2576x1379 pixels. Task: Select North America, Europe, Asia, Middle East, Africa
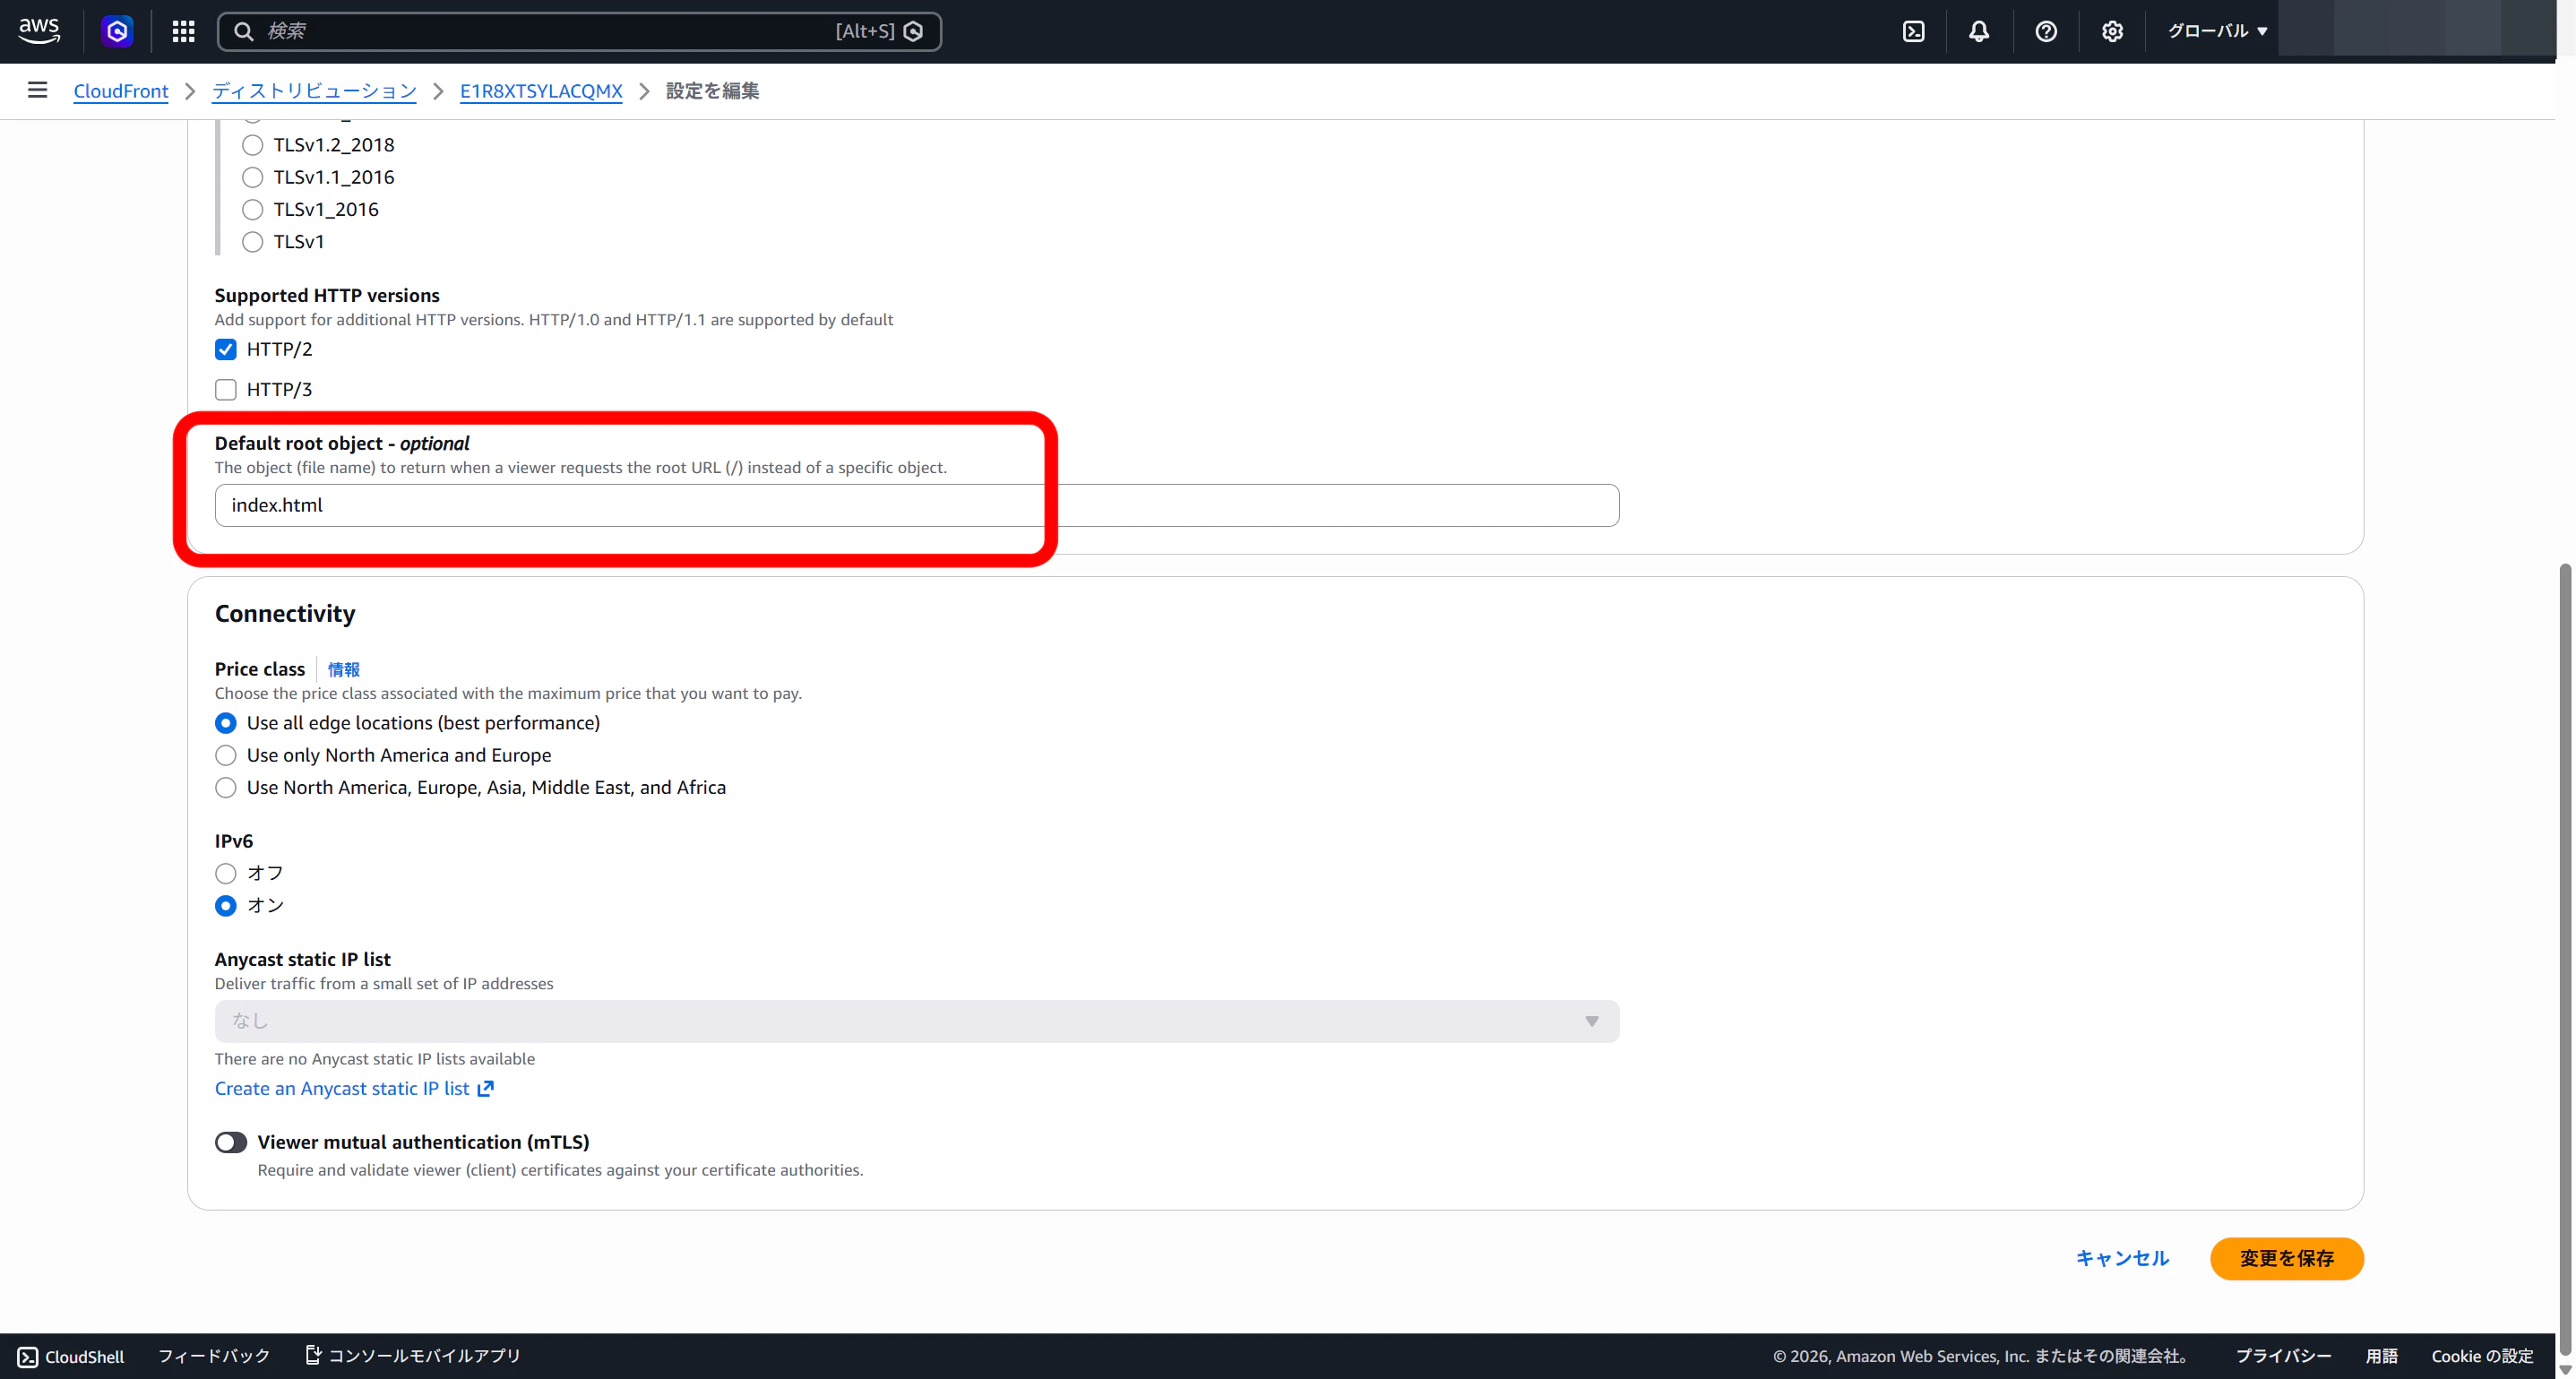pos(226,787)
